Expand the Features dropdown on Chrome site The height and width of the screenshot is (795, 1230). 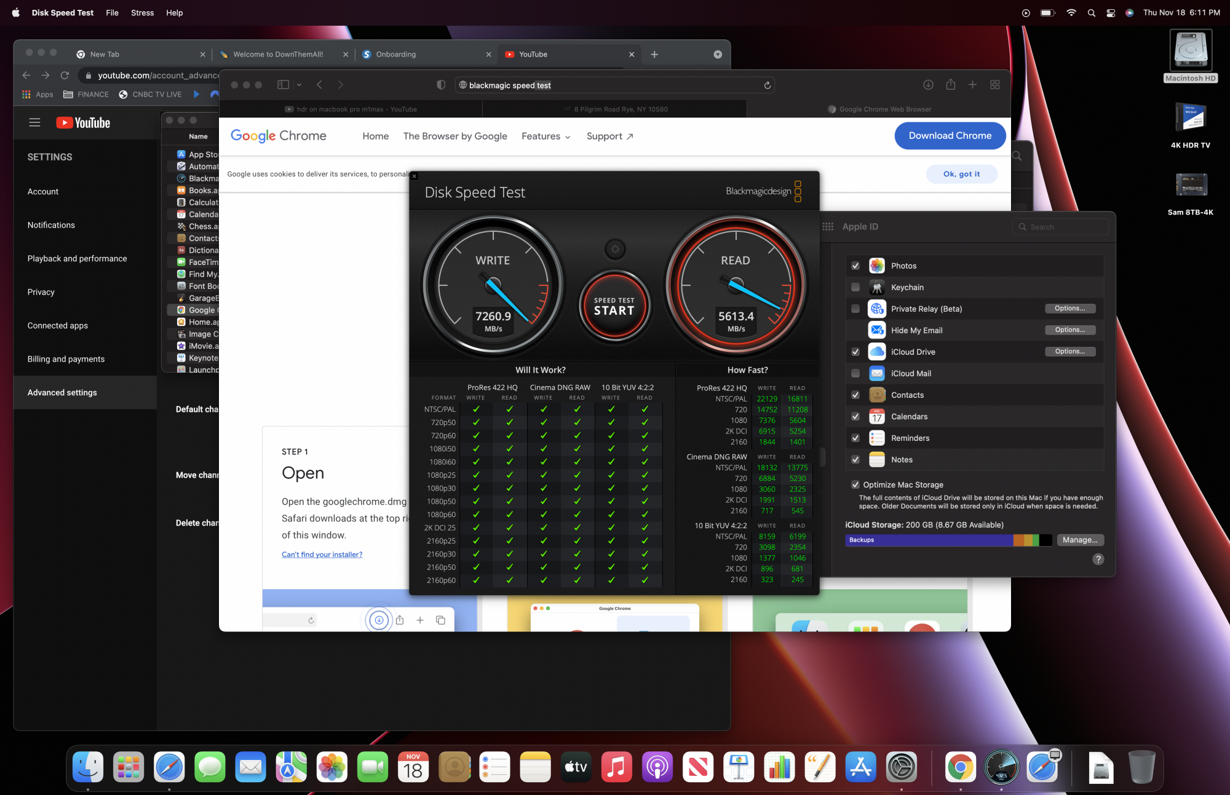(x=546, y=136)
